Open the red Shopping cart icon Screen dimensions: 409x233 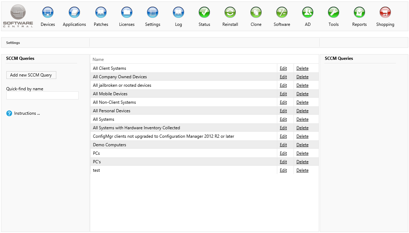[385, 13]
